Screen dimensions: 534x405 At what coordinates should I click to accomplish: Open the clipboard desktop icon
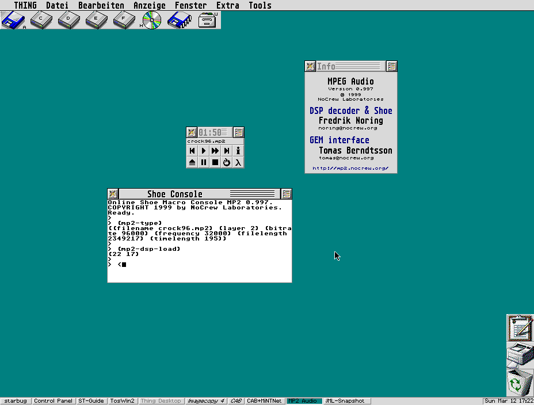[520, 328]
